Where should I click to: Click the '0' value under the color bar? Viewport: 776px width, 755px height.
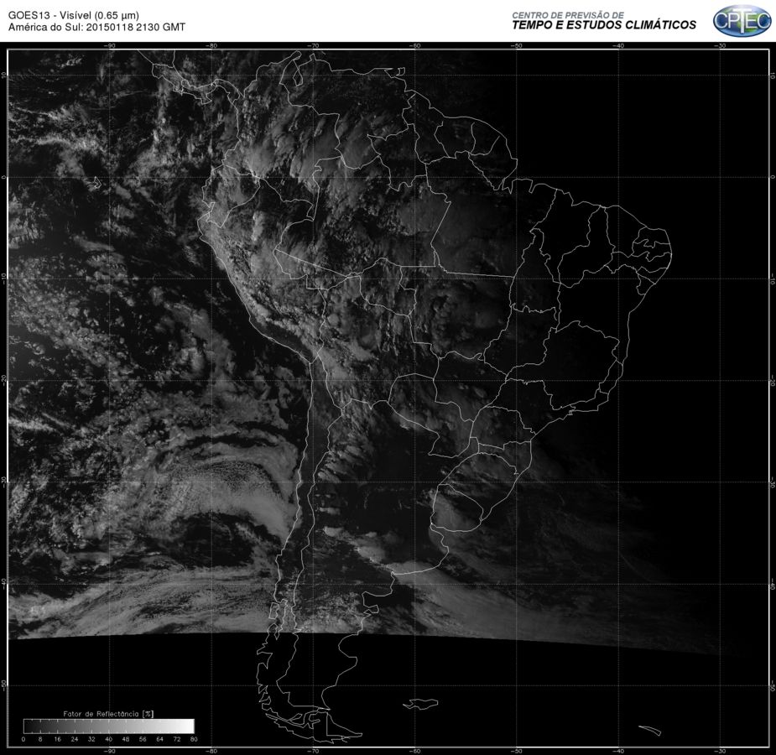(23, 739)
